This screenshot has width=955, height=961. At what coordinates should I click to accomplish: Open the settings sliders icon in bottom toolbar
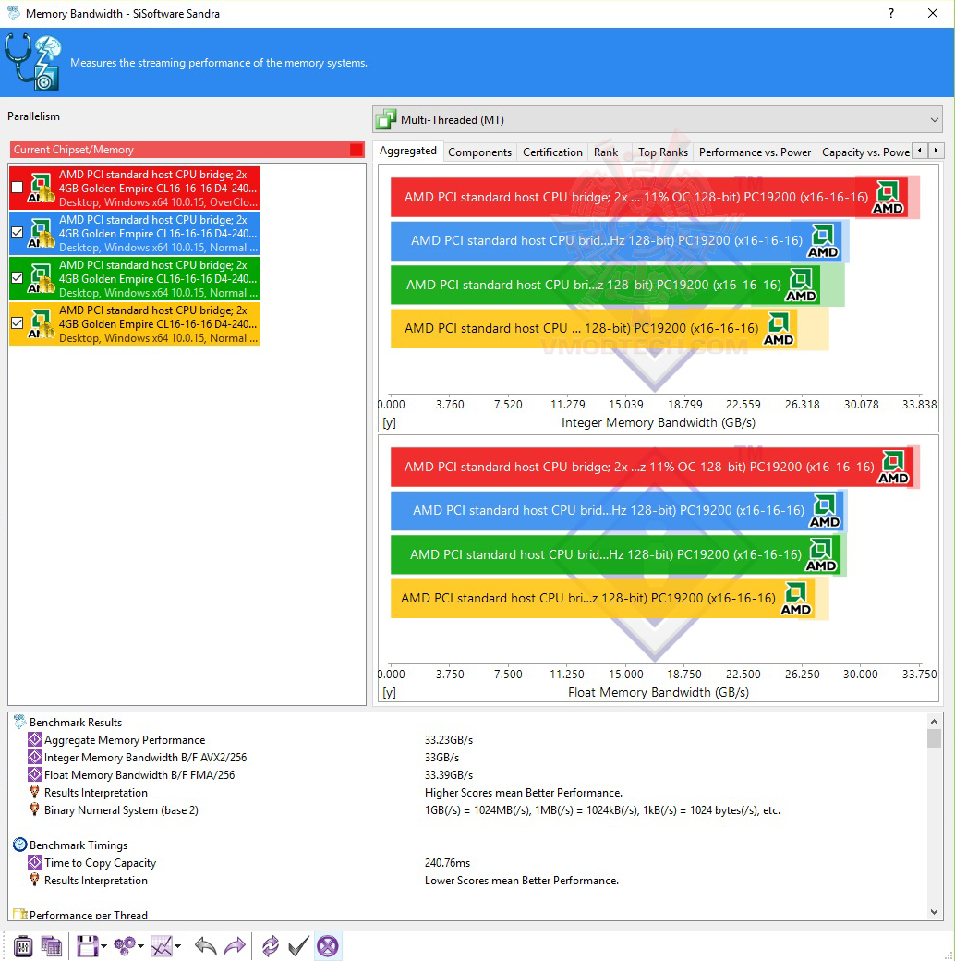(23, 946)
